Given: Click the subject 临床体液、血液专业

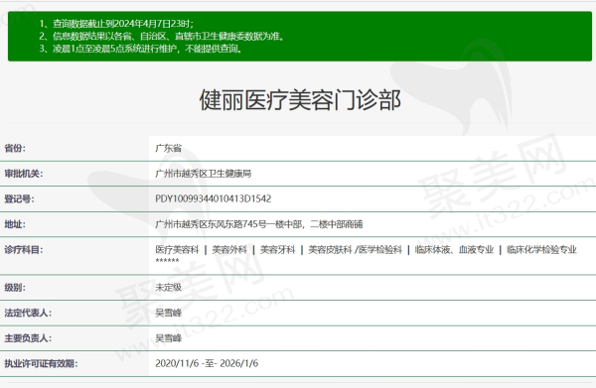Looking at the screenshot, I should click(x=454, y=250).
